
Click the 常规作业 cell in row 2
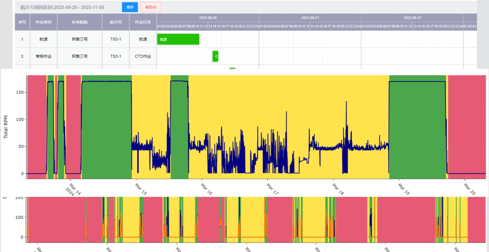[x=44, y=56]
